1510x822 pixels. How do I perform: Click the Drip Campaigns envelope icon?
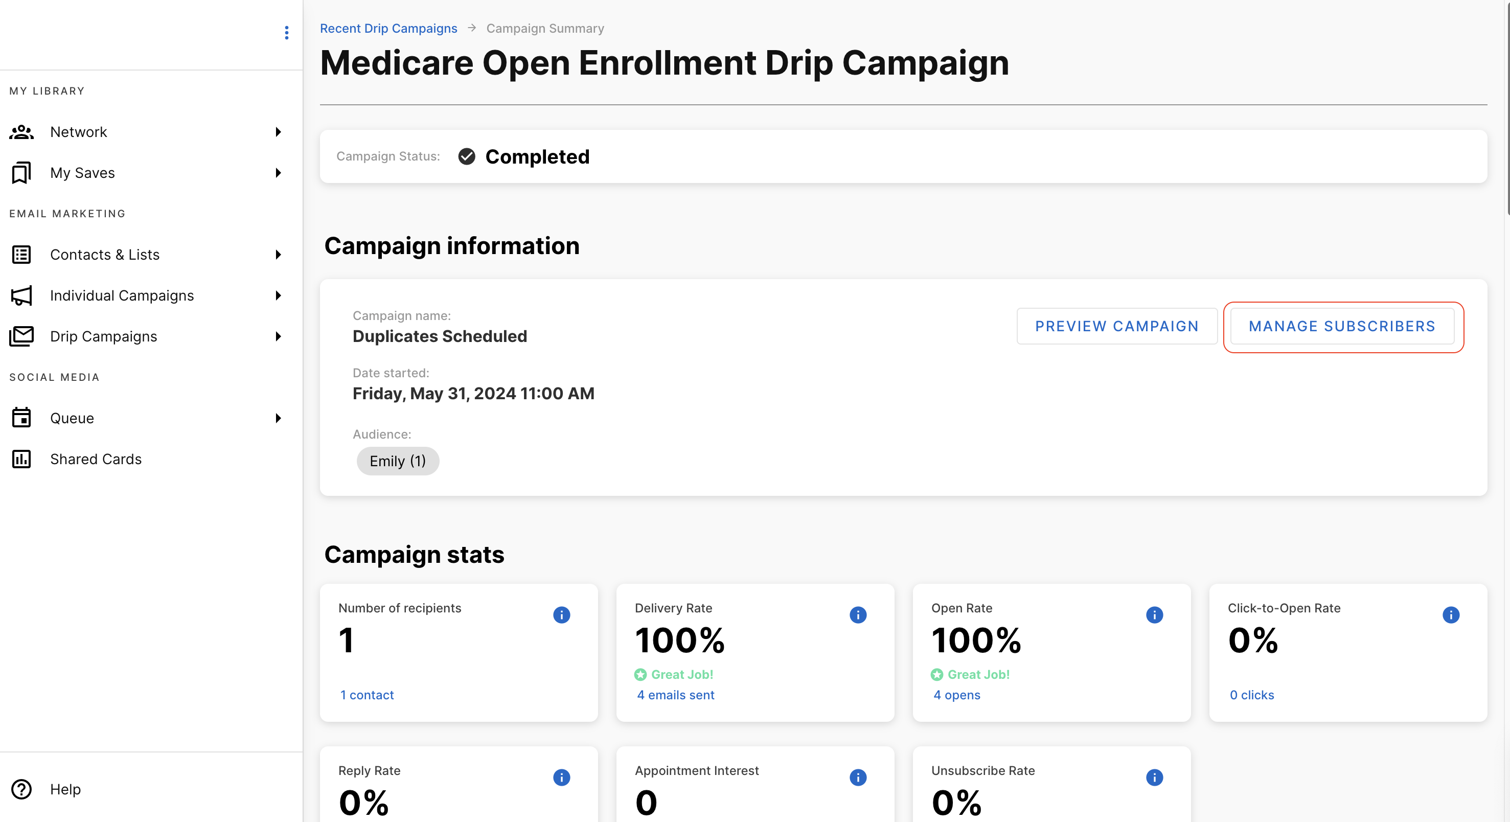click(x=21, y=336)
